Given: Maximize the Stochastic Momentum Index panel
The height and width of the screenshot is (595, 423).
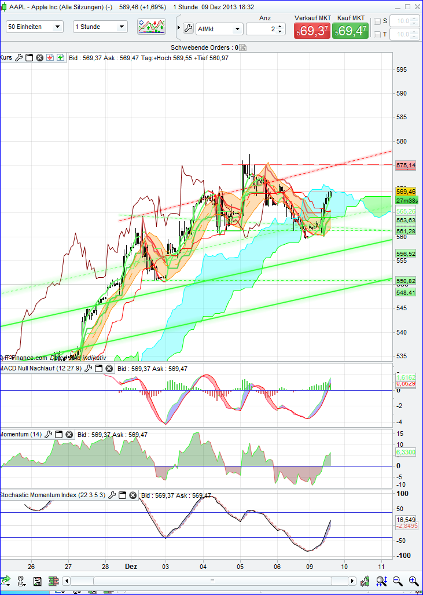Looking at the screenshot, I should coord(122,495).
